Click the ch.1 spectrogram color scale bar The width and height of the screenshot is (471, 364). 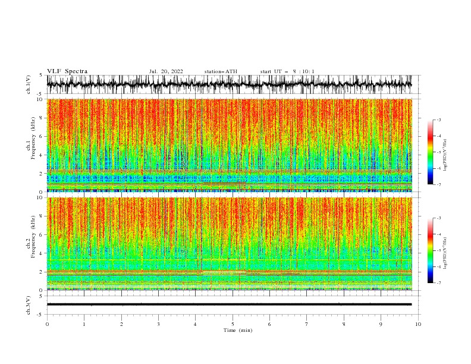pos(430,152)
